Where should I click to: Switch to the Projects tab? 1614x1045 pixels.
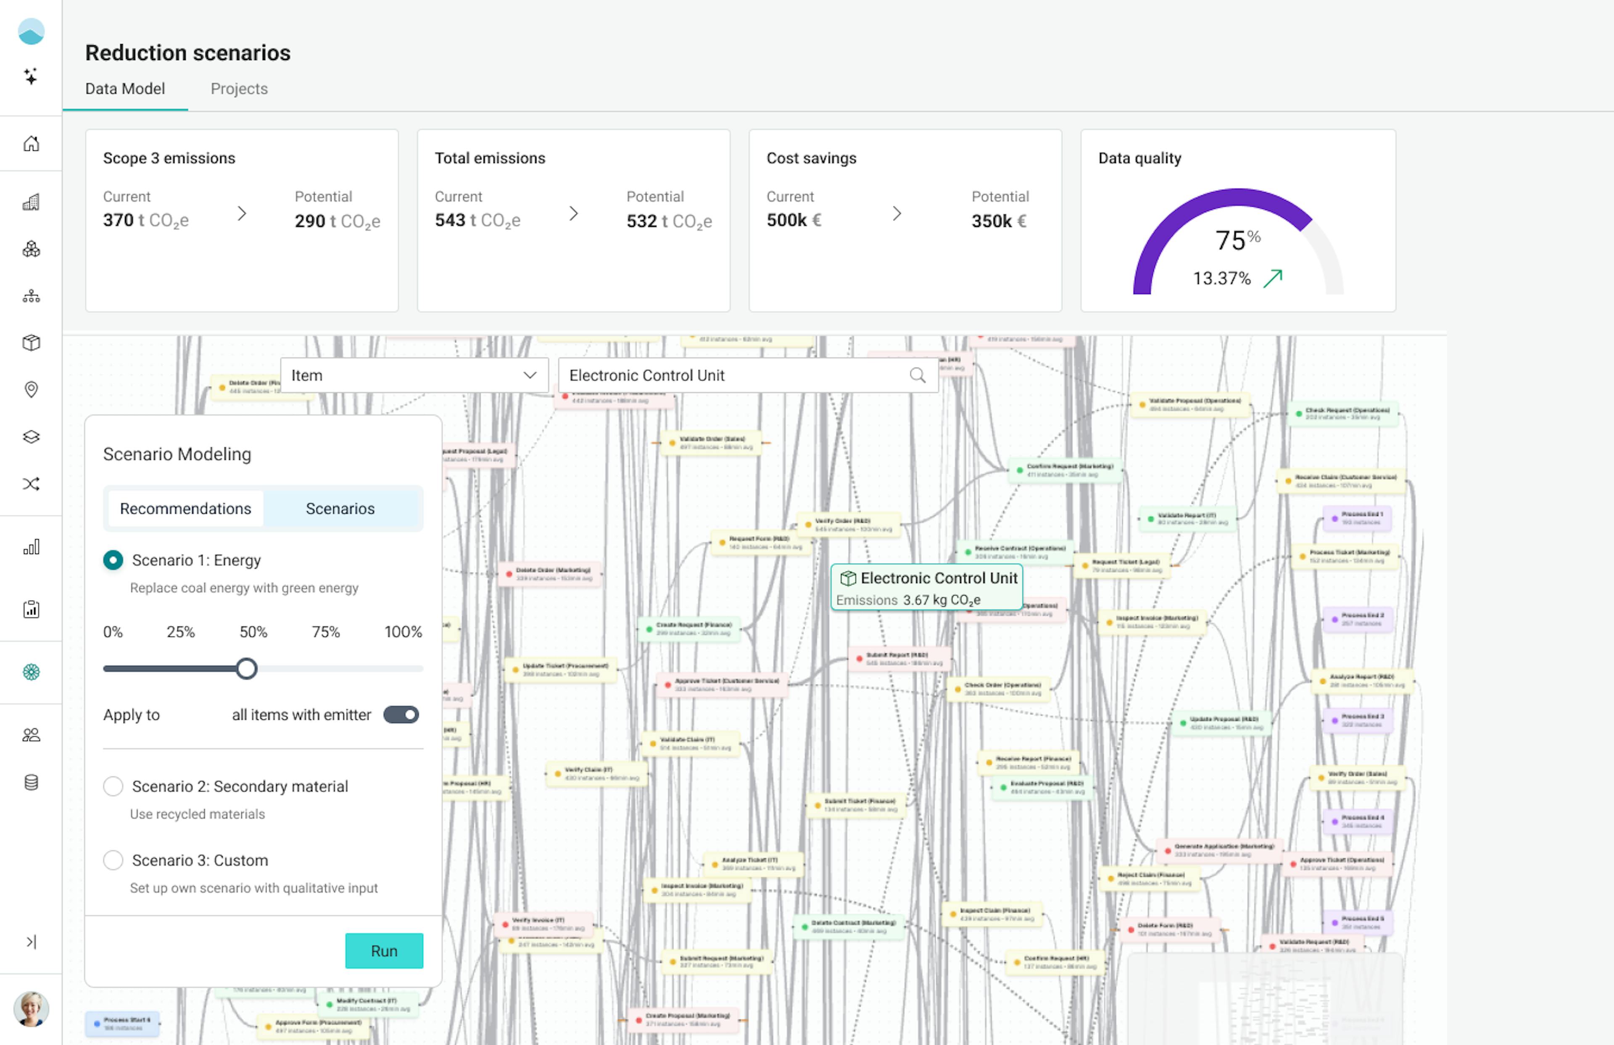[x=239, y=89]
